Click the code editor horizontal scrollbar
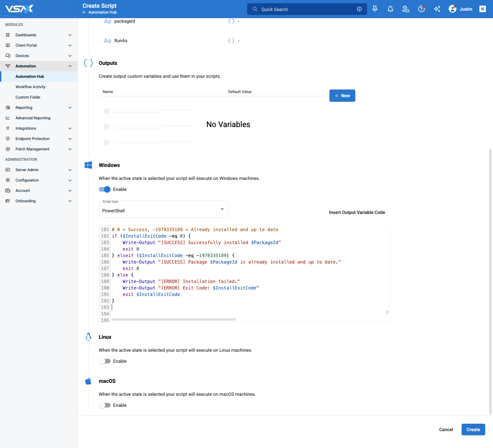The height and width of the screenshot is (448, 493). point(174,320)
